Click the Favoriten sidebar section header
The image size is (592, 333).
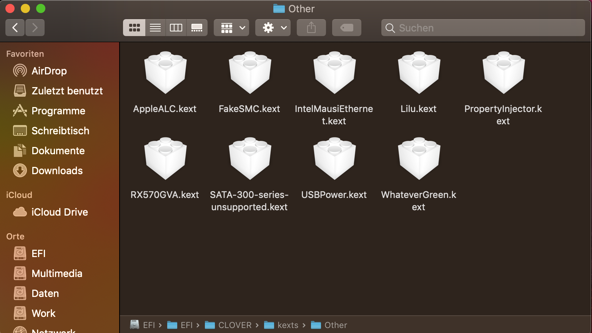coord(25,54)
